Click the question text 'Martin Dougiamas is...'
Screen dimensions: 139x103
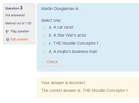click(61, 9)
